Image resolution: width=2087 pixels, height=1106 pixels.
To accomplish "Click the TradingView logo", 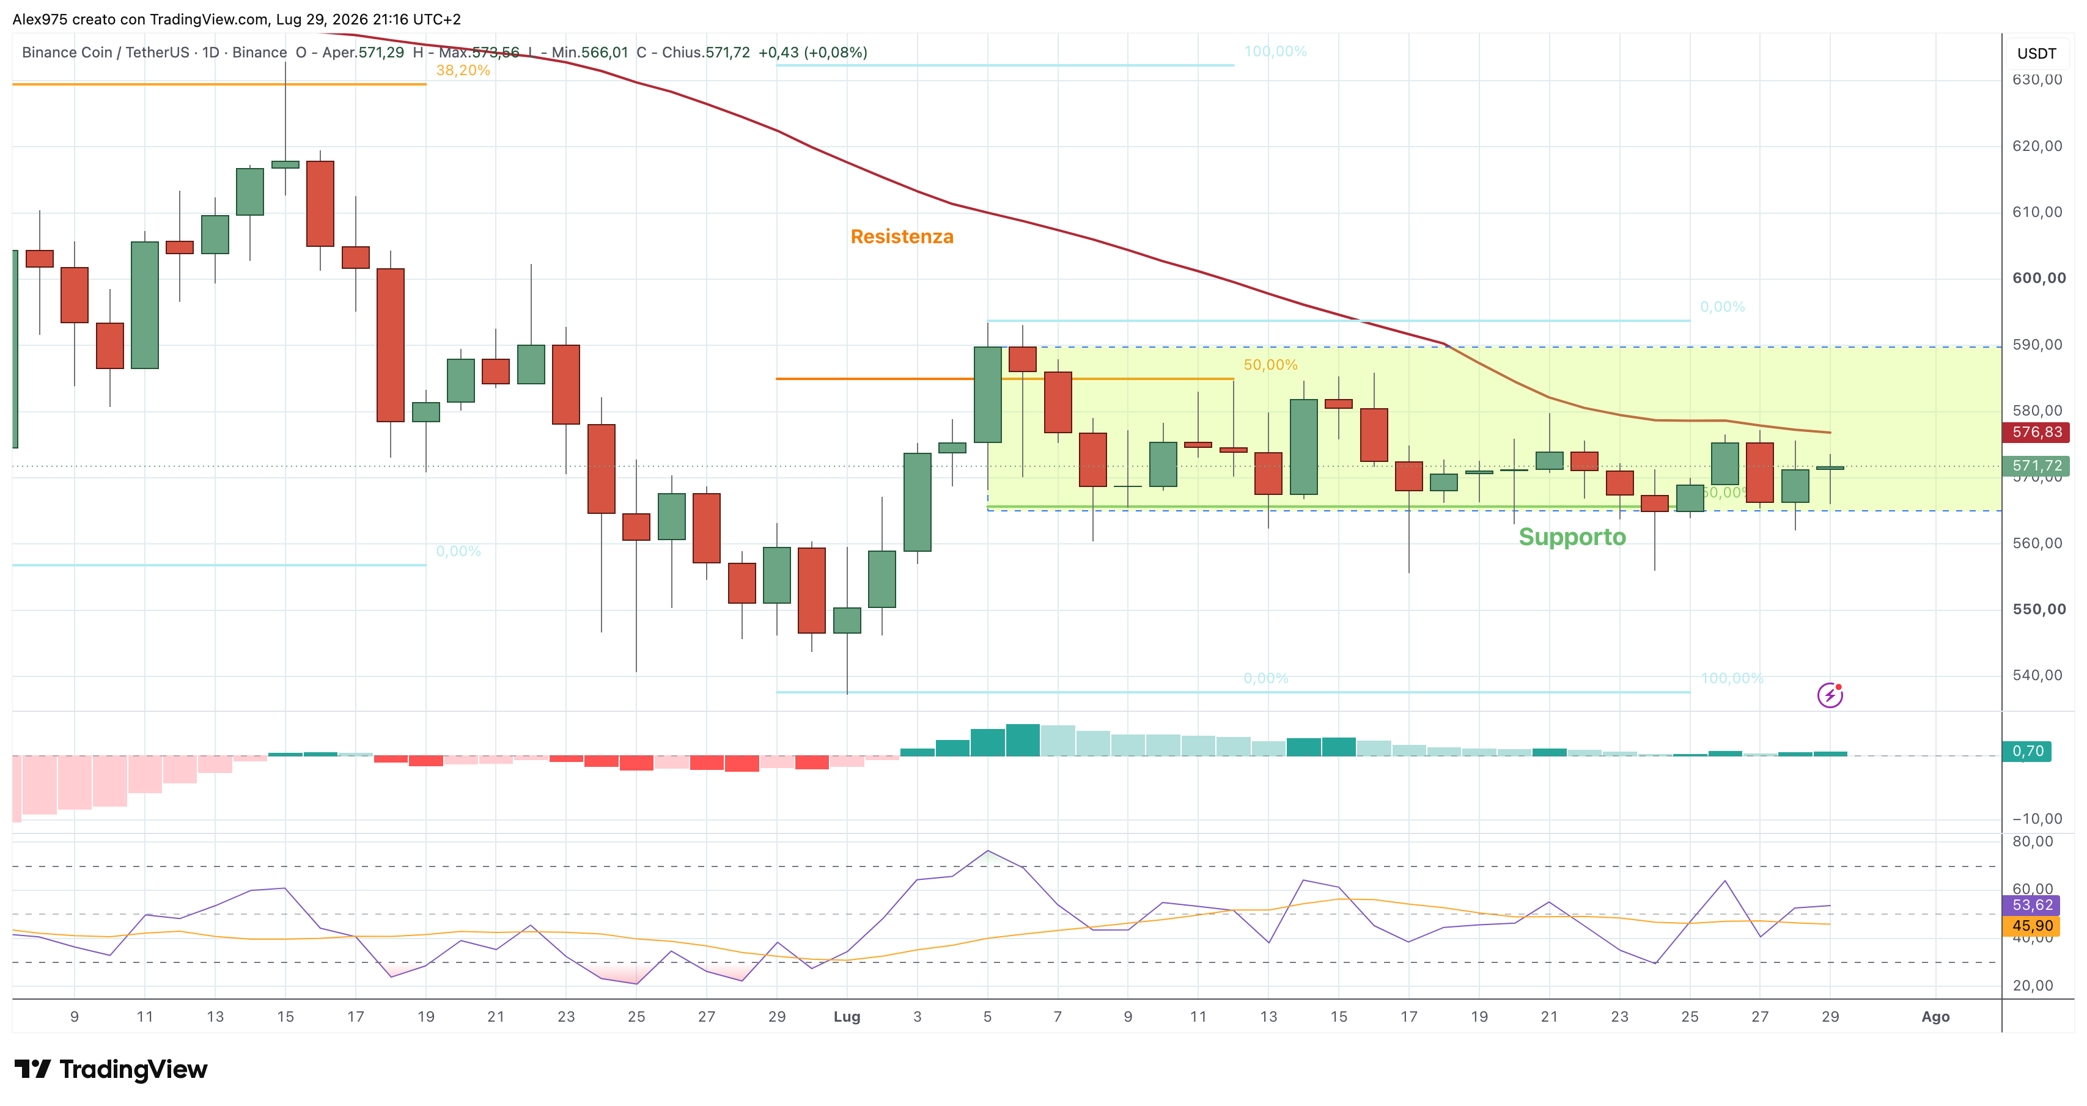I will (x=111, y=1069).
